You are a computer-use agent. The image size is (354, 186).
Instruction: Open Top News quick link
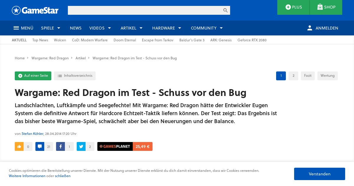(x=40, y=40)
